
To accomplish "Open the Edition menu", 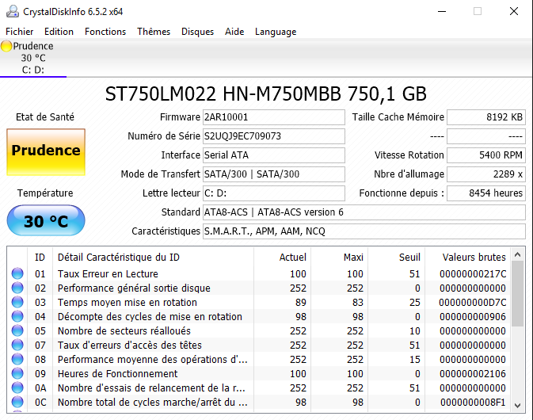I will pos(59,32).
